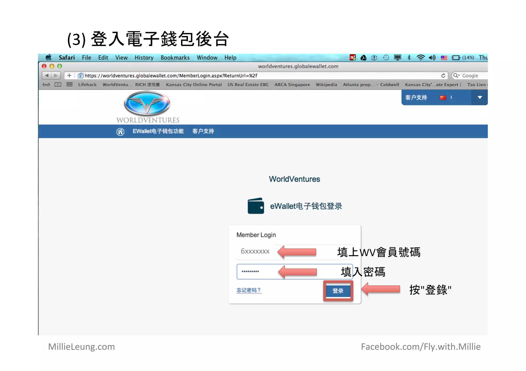Click the 登录 login button

click(x=338, y=291)
